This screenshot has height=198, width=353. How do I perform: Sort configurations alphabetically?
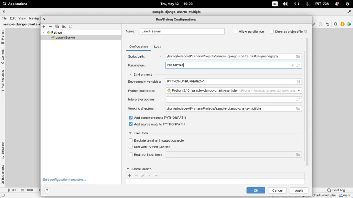(x=71, y=26)
